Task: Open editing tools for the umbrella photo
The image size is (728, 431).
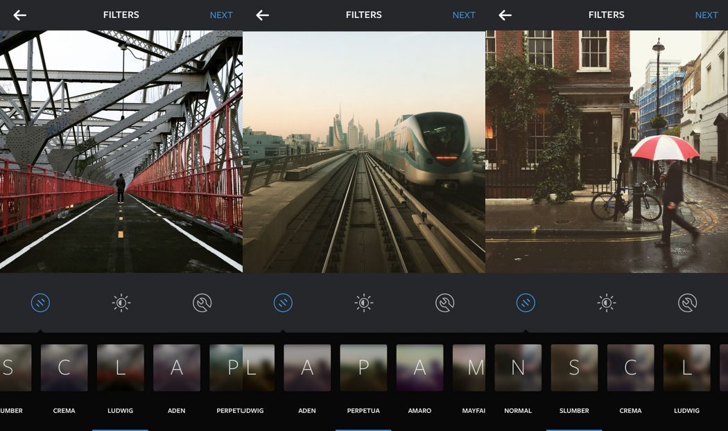Action: (x=687, y=301)
